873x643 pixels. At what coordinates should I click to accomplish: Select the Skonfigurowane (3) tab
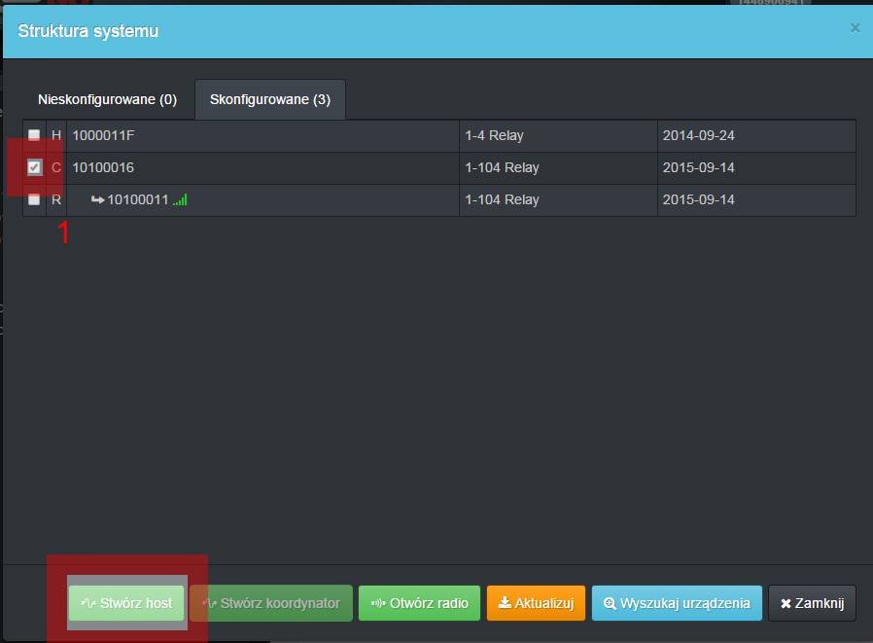point(269,99)
